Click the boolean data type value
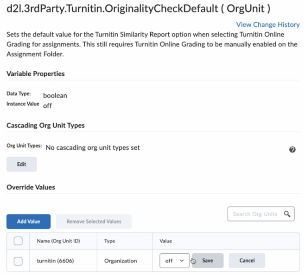Image resolution: width=305 pixels, height=275 pixels. coord(55,96)
